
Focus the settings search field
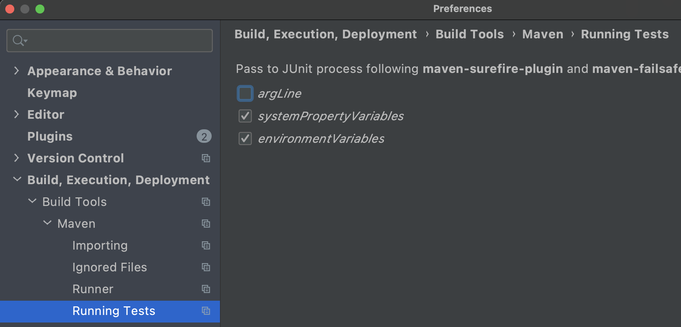(110, 41)
